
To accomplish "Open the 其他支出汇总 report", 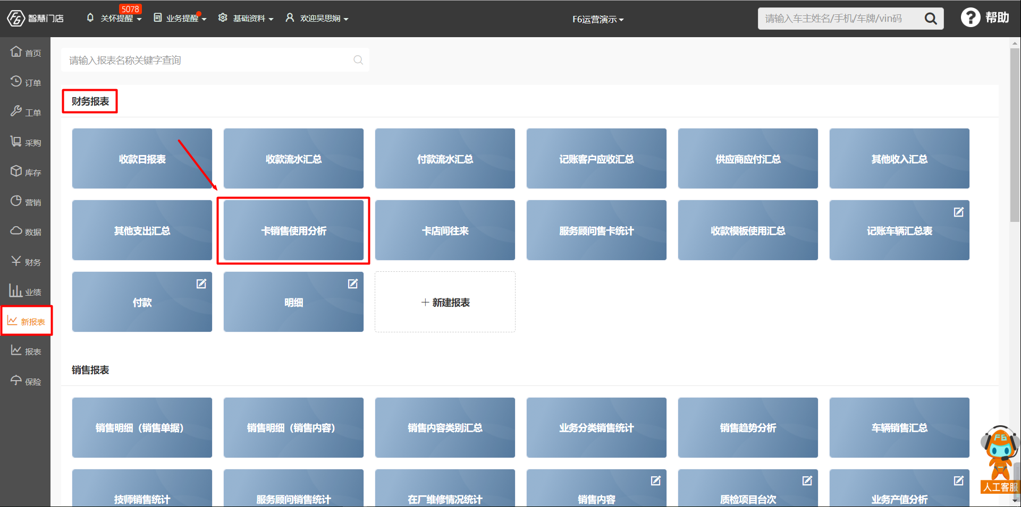I will (142, 230).
